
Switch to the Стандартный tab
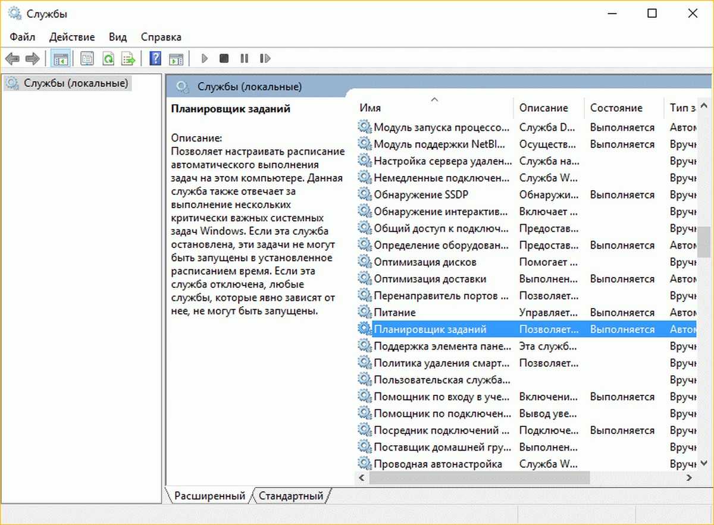coord(291,495)
